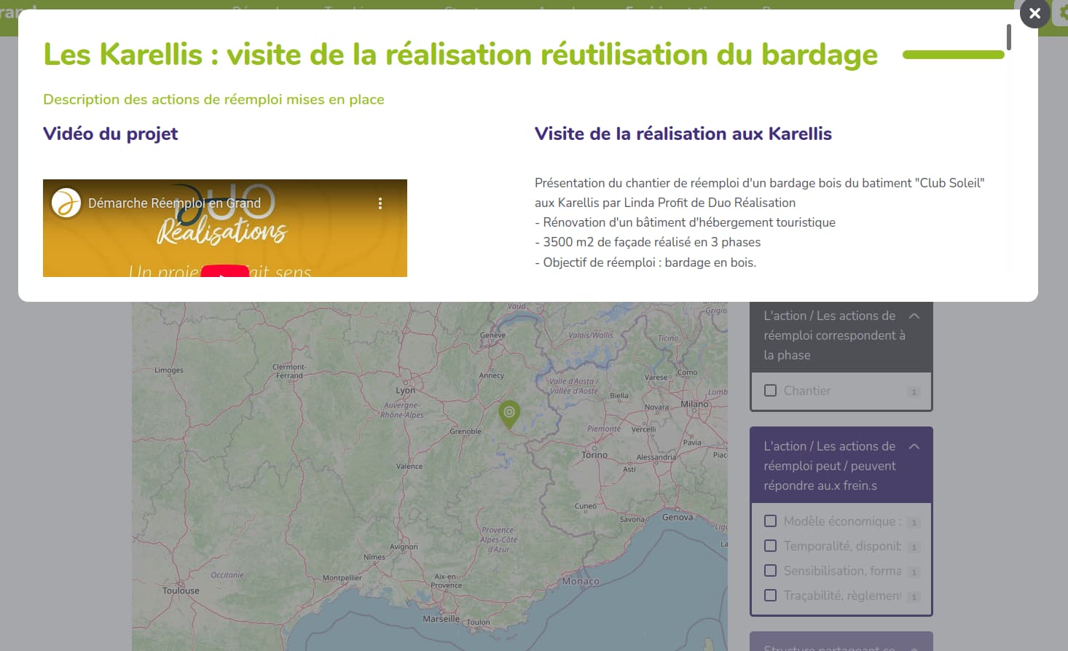Check the Chantier filter checkbox
This screenshot has height=651, width=1068.
click(x=770, y=391)
